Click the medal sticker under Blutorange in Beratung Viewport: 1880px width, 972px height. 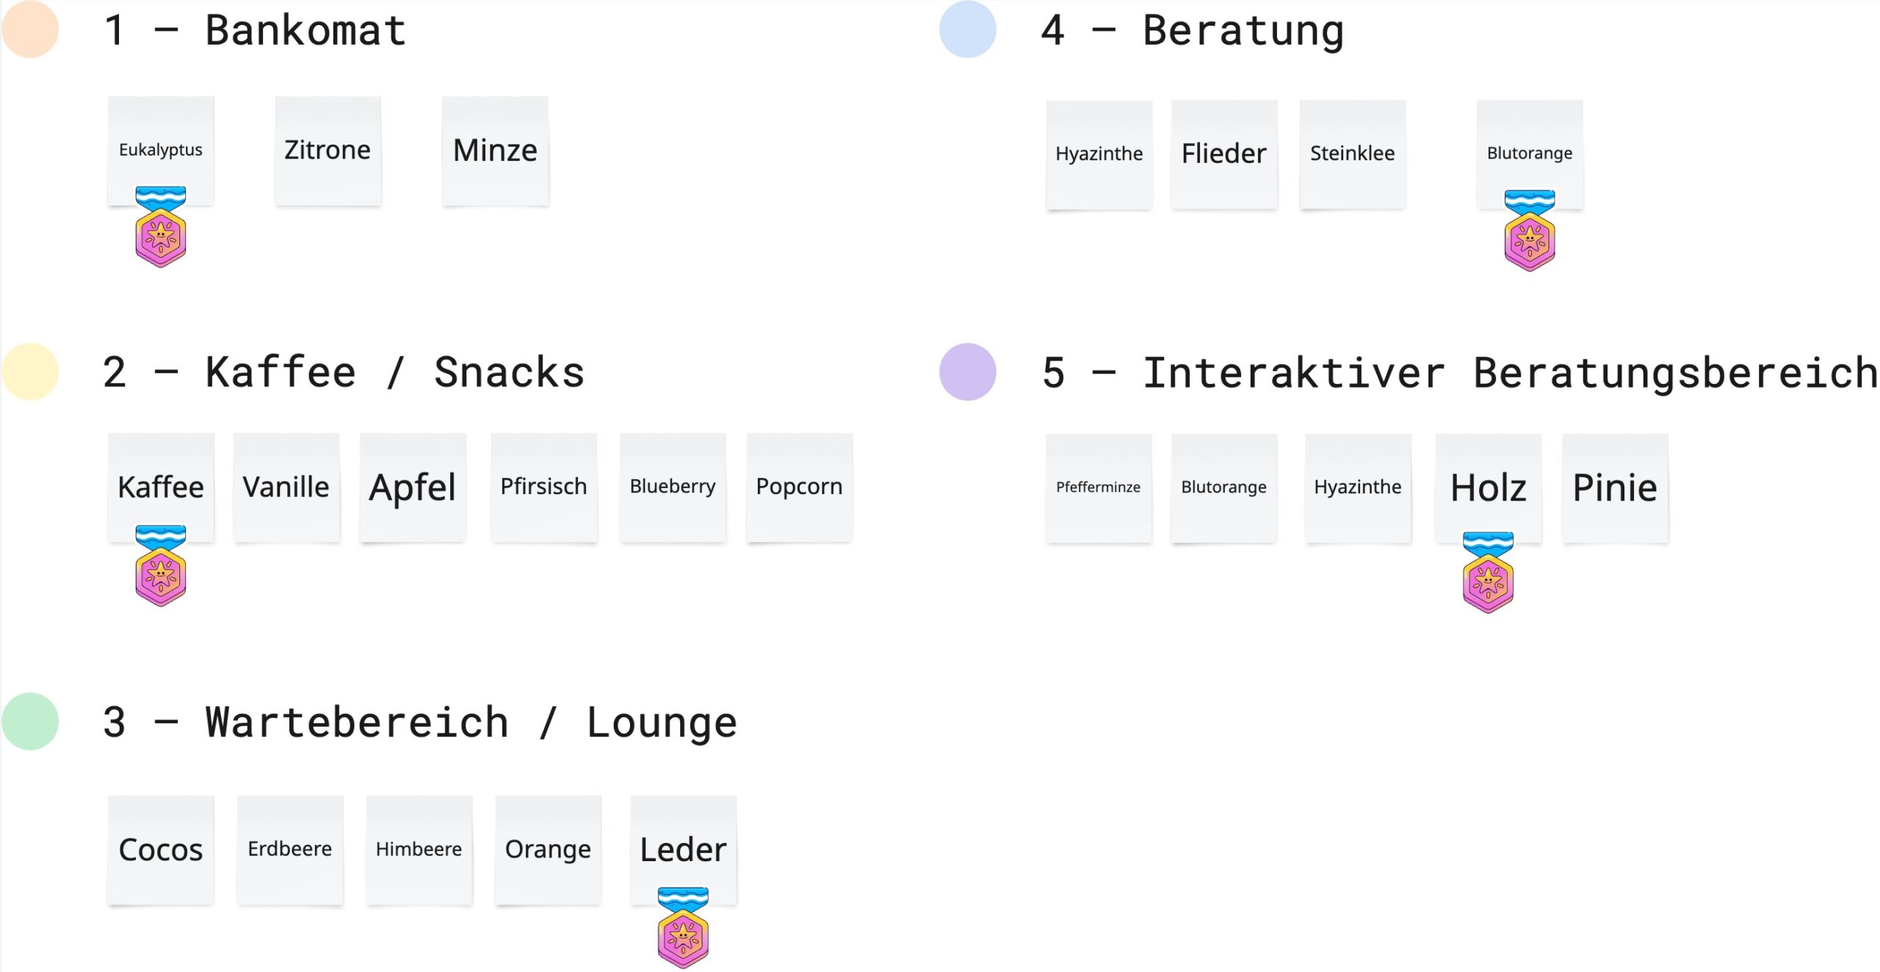[1530, 231]
